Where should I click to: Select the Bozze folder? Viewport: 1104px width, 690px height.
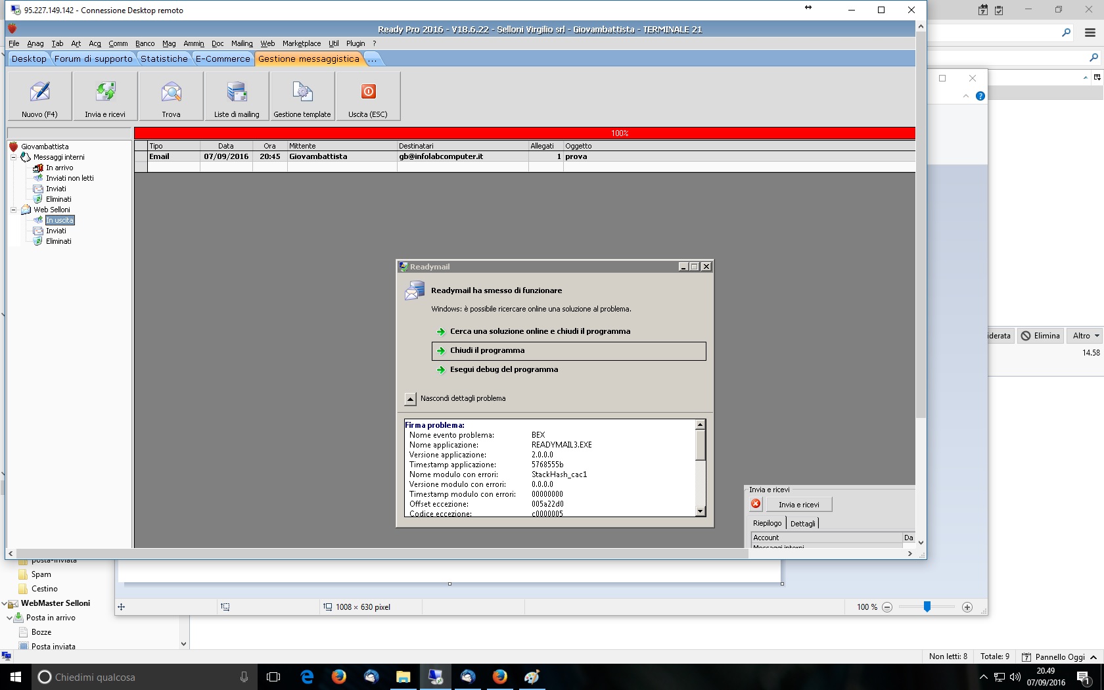(x=41, y=632)
